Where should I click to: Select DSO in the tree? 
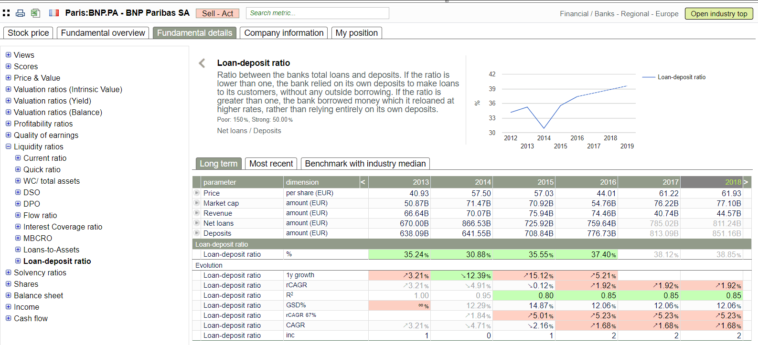click(x=32, y=192)
